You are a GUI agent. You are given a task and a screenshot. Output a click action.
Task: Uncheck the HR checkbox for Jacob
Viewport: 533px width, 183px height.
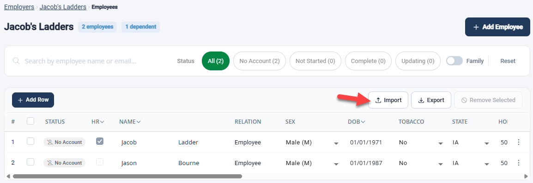[x=100, y=141]
